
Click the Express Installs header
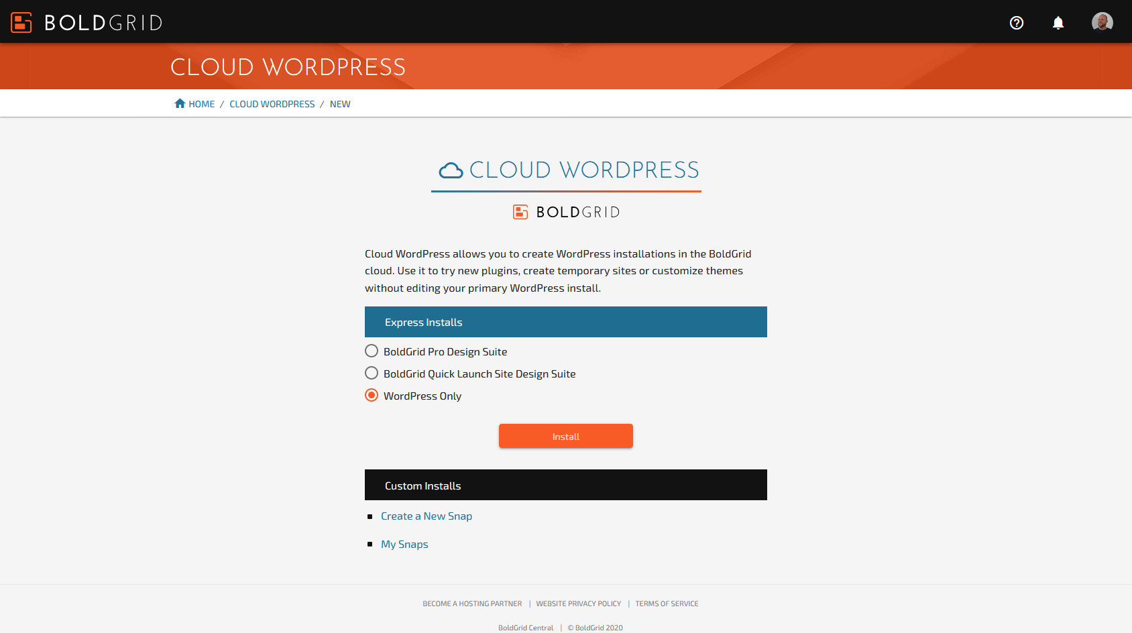click(566, 322)
